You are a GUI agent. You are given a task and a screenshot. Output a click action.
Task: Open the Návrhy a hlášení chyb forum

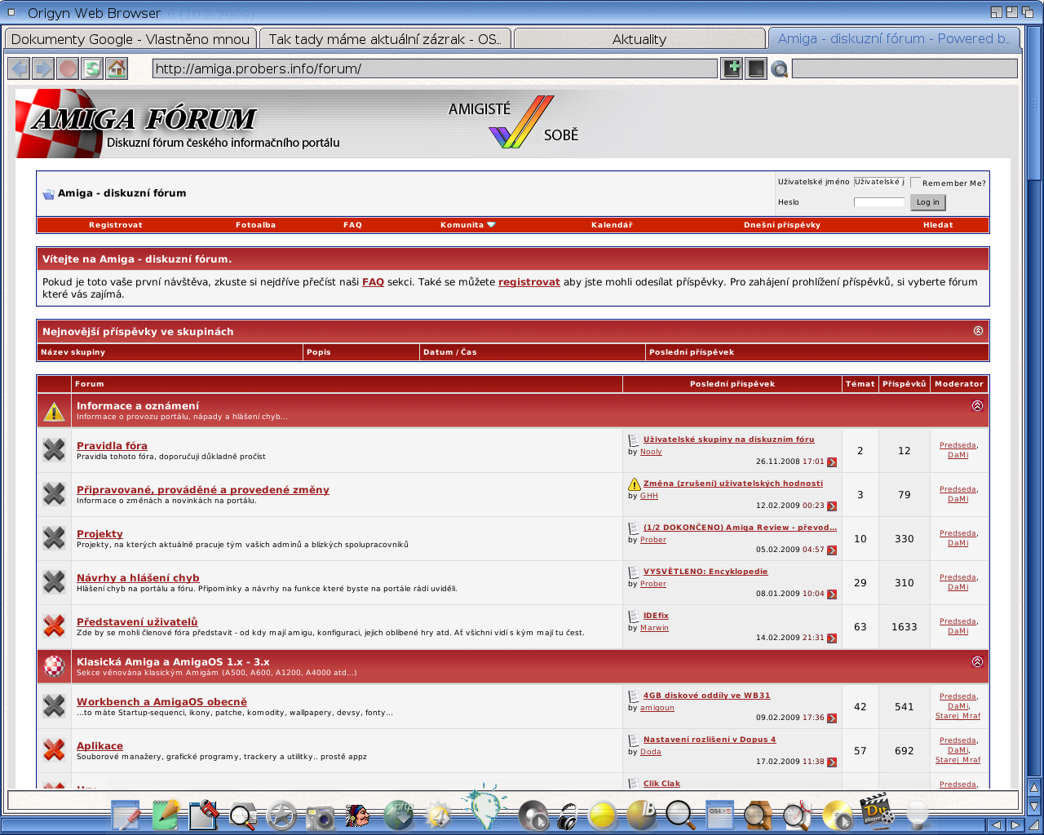138,578
